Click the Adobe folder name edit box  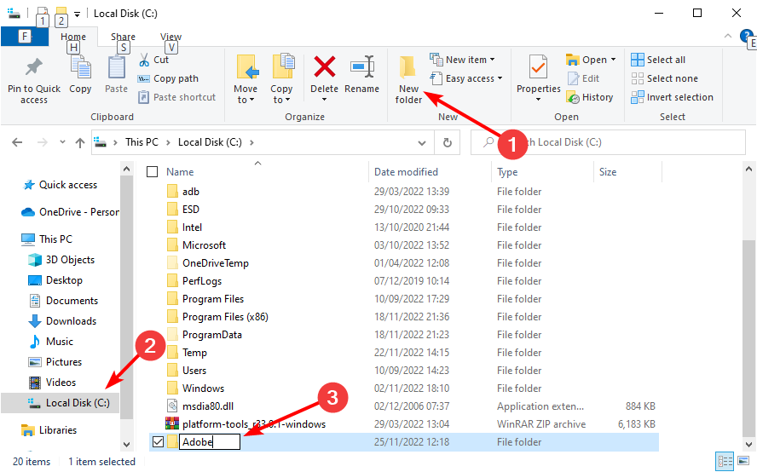tap(210, 442)
